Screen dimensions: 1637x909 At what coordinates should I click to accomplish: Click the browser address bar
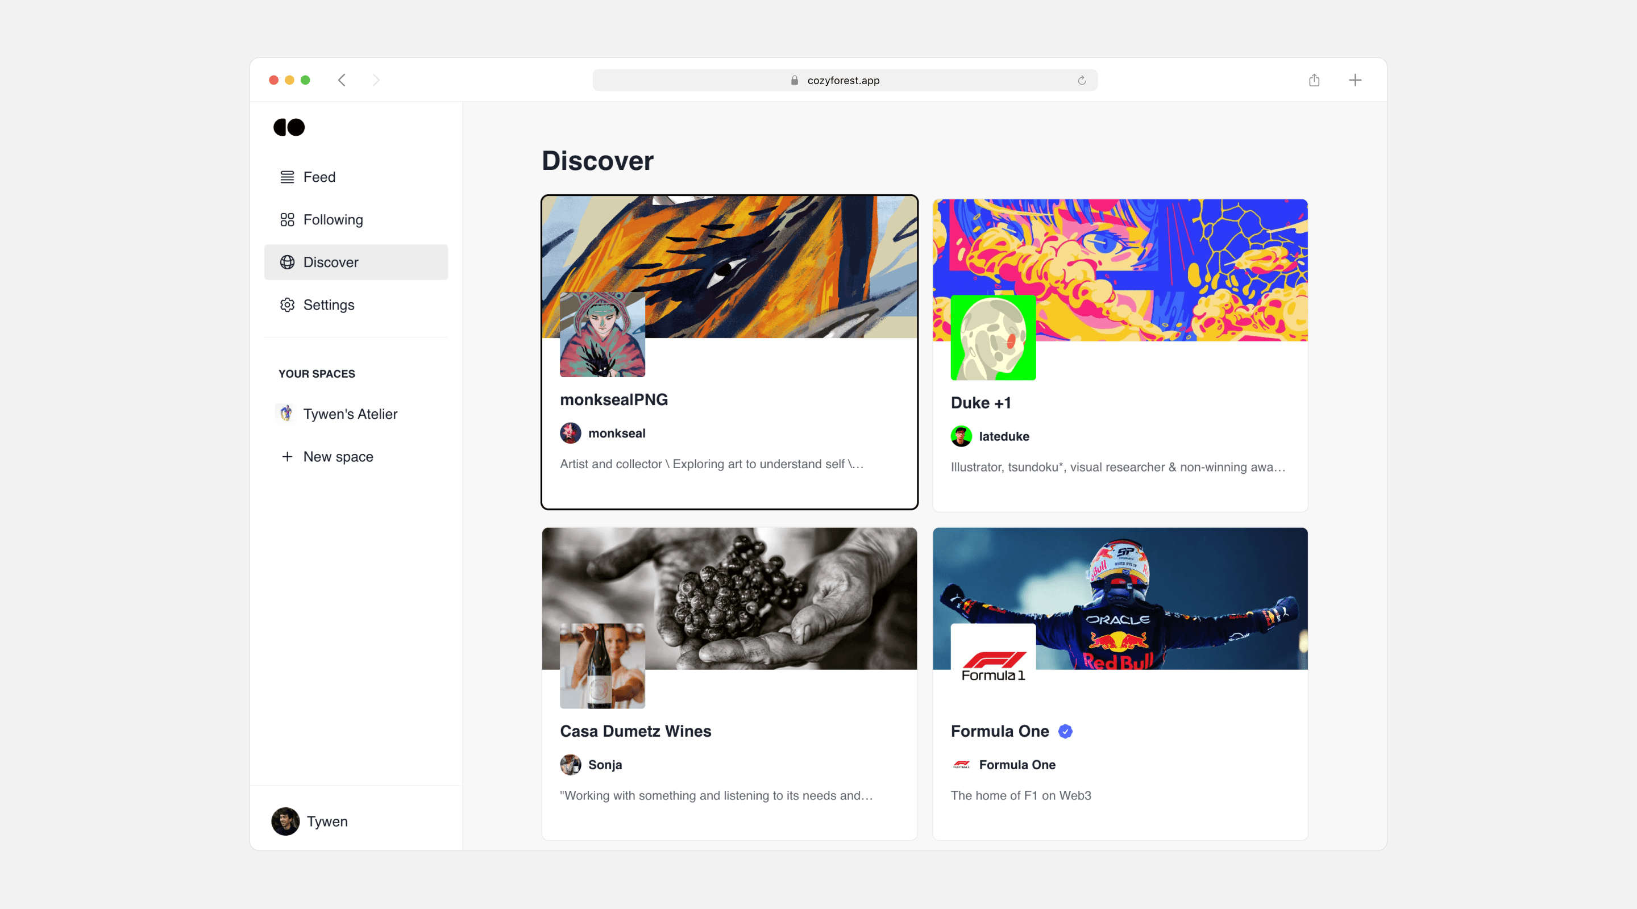pos(844,80)
